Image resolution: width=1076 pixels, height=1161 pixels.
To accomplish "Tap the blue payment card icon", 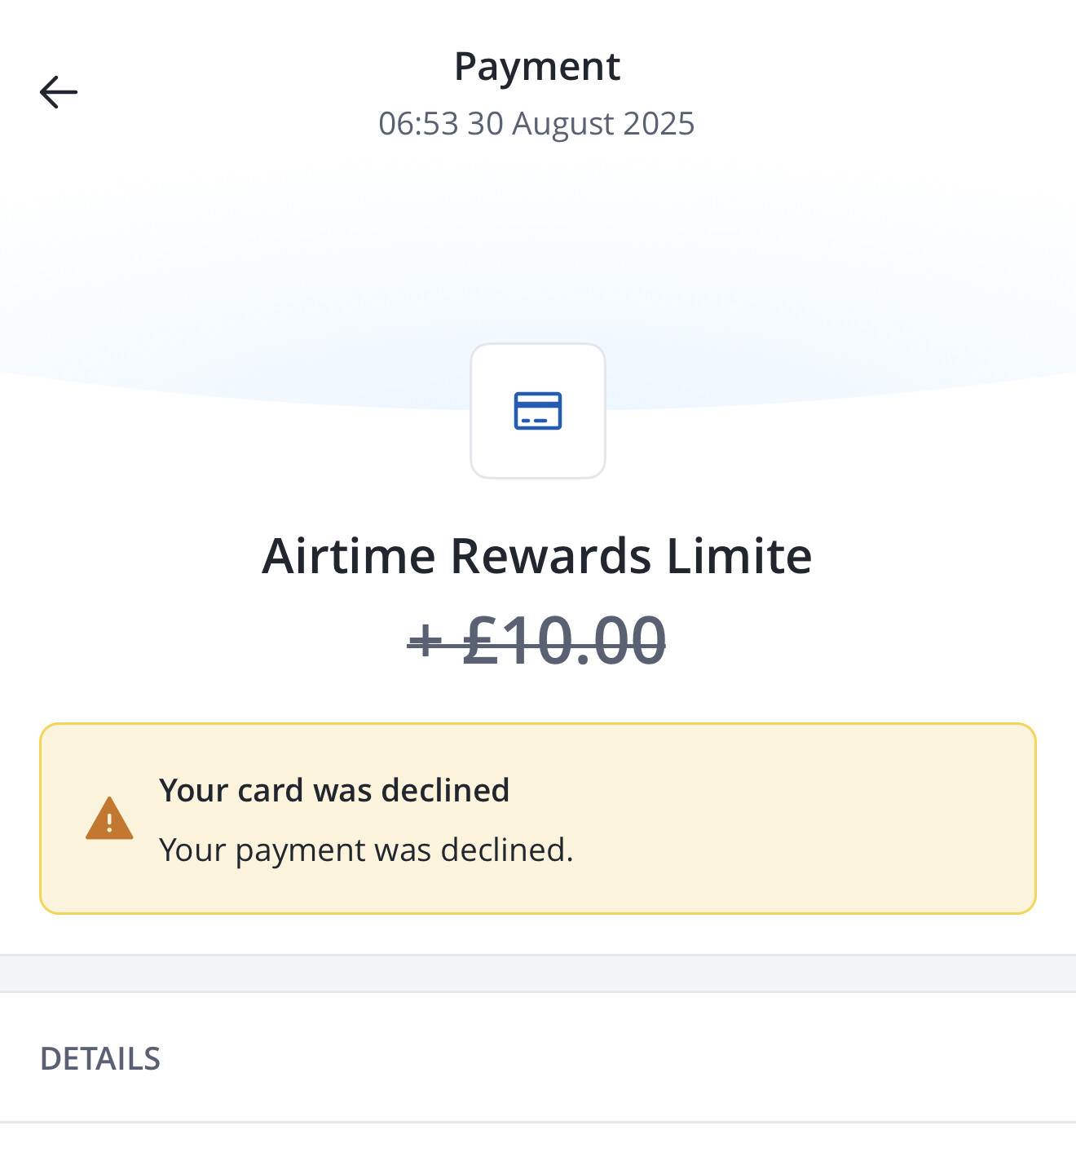I will [x=538, y=411].
